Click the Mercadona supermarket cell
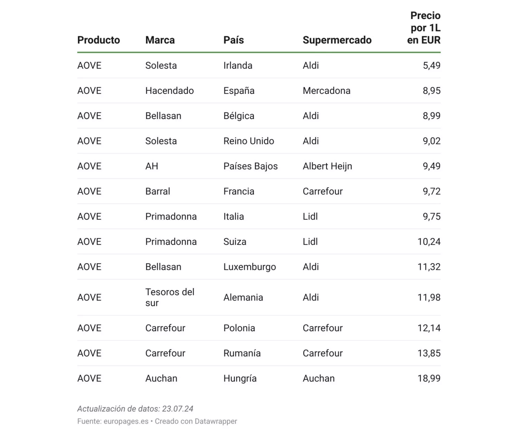518x434 pixels. click(x=326, y=91)
